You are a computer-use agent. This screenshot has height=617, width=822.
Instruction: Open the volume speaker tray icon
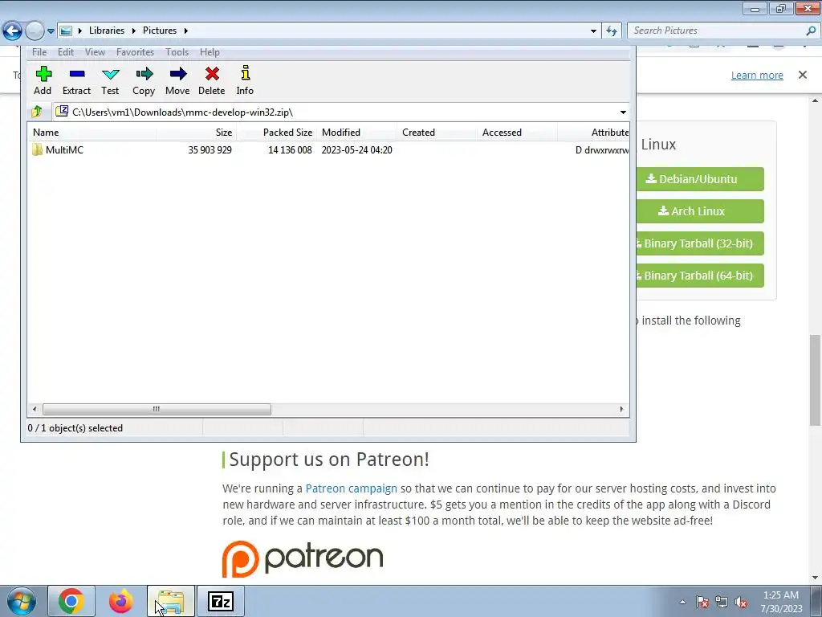point(741,602)
